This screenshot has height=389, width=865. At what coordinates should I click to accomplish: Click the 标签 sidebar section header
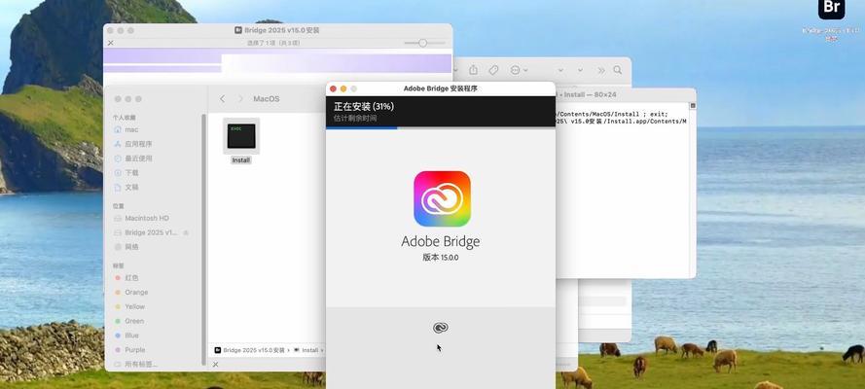(119, 265)
